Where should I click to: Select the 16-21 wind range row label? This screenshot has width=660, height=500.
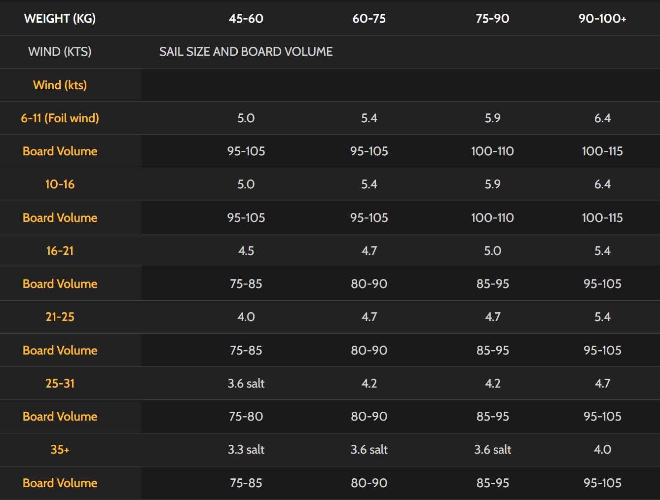(60, 251)
